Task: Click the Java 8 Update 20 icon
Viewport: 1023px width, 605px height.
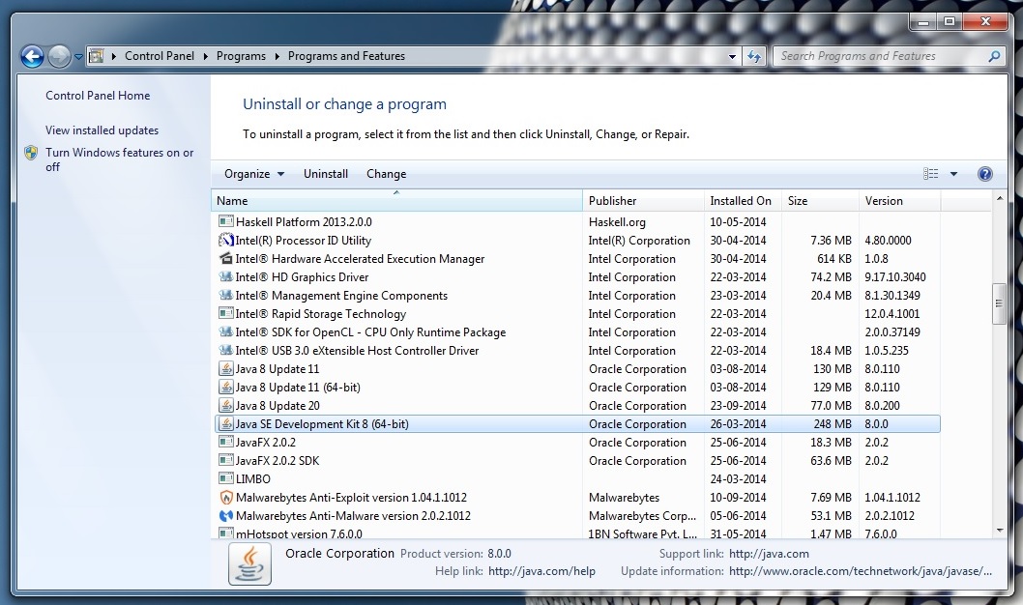Action: pyautogui.click(x=225, y=405)
